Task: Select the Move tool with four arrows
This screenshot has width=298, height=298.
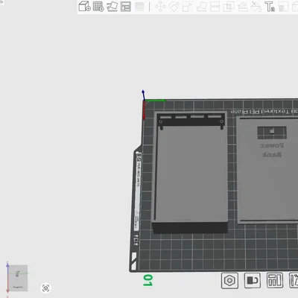Action: point(160,7)
